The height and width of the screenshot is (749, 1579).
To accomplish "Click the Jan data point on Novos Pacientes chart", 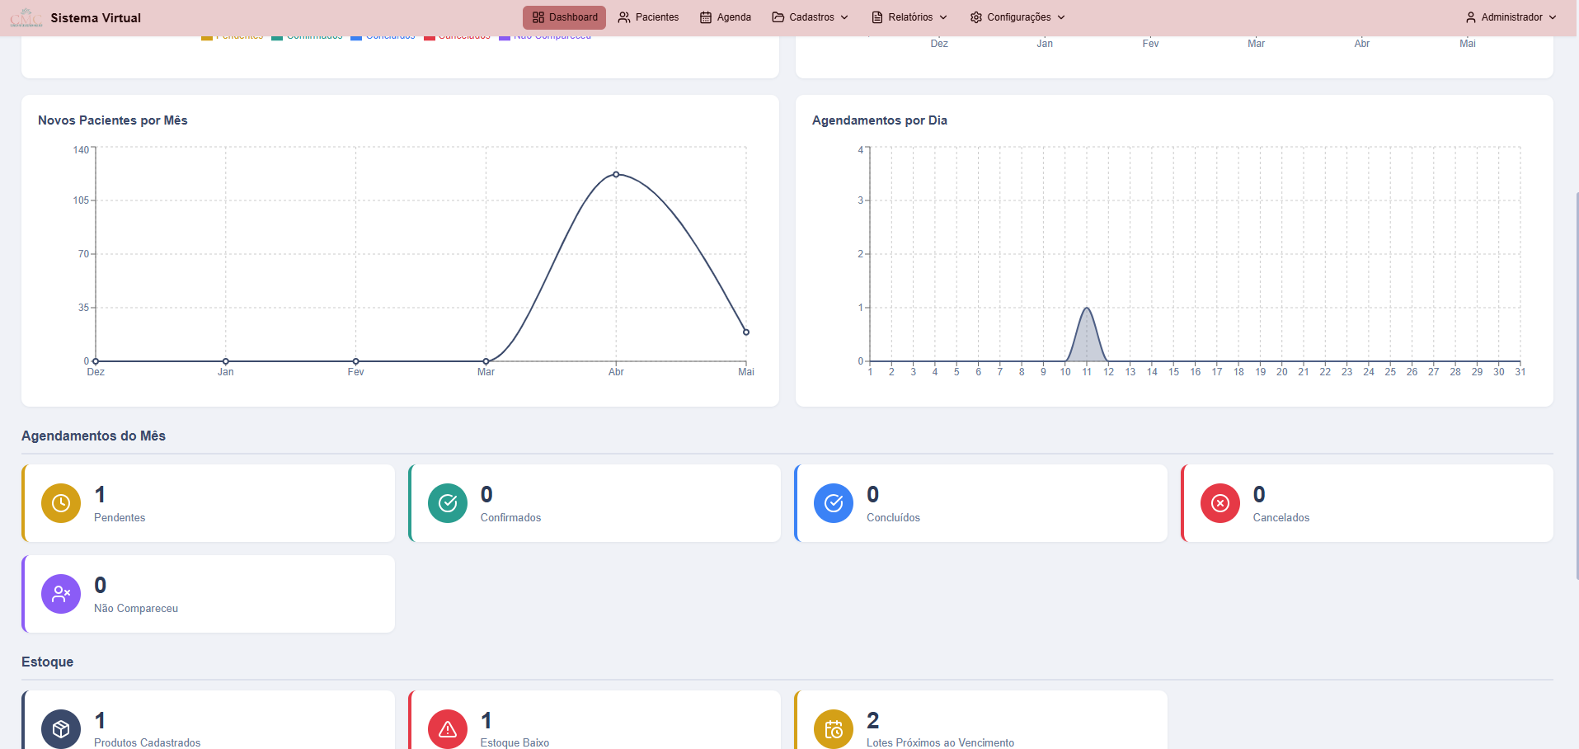I will tap(226, 361).
